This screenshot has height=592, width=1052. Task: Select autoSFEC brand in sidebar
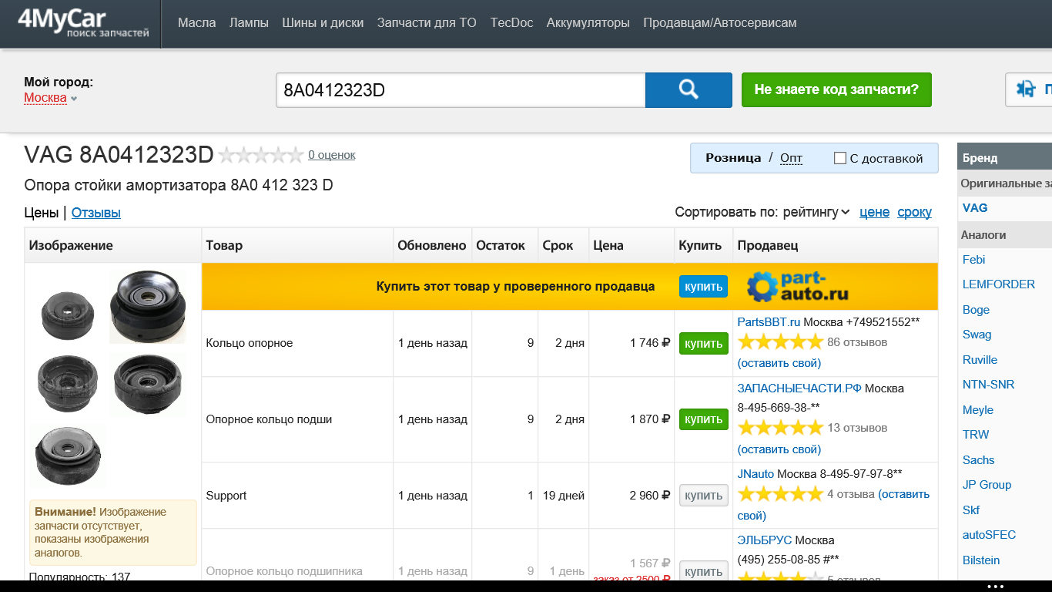pyautogui.click(x=990, y=535)
